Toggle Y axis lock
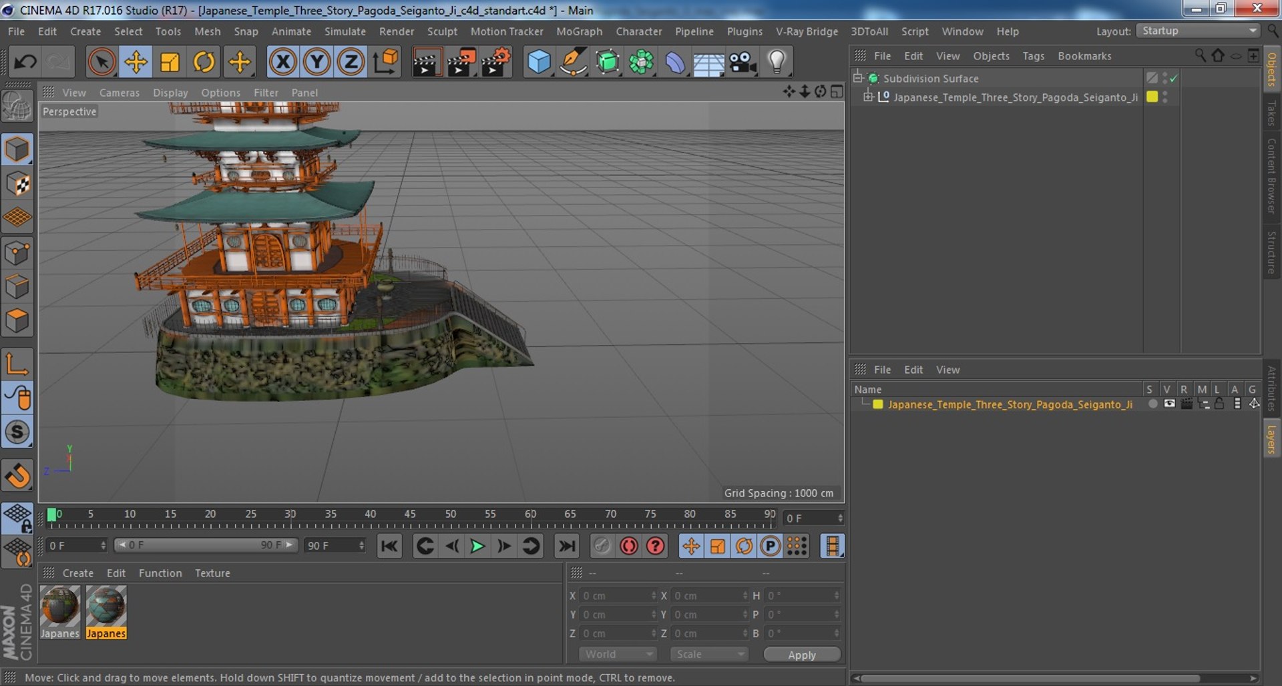 pyautogui.click(x=316, y=62)
